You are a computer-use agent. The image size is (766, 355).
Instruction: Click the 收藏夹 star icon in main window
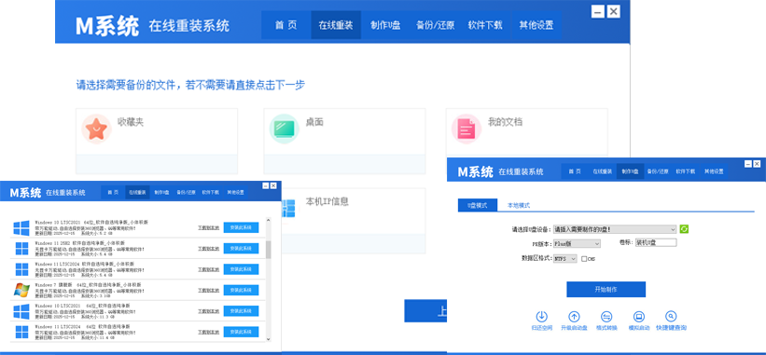pyautogui.click(x=96, y=129)
